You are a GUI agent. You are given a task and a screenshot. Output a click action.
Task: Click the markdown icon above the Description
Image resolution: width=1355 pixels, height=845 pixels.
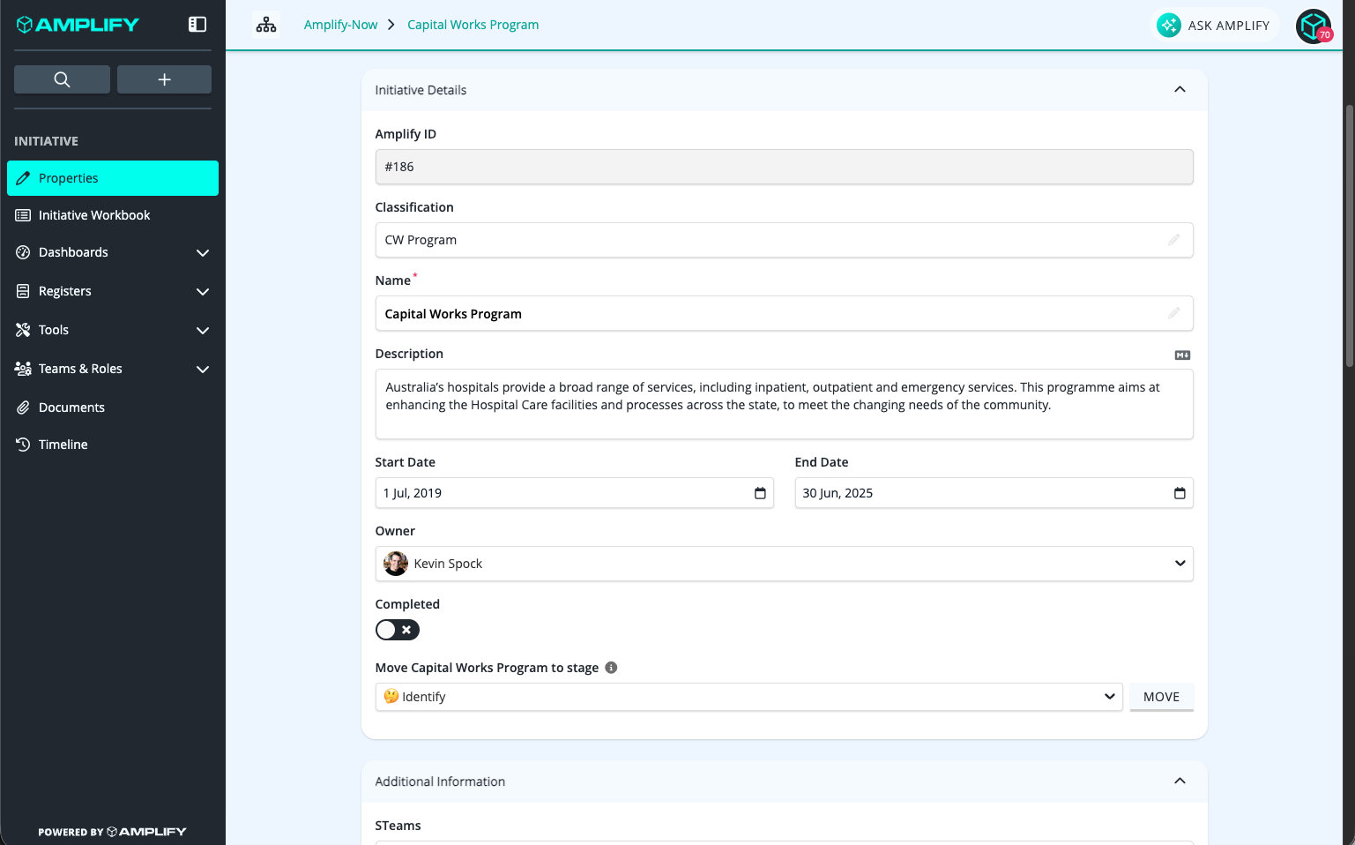1183,355
